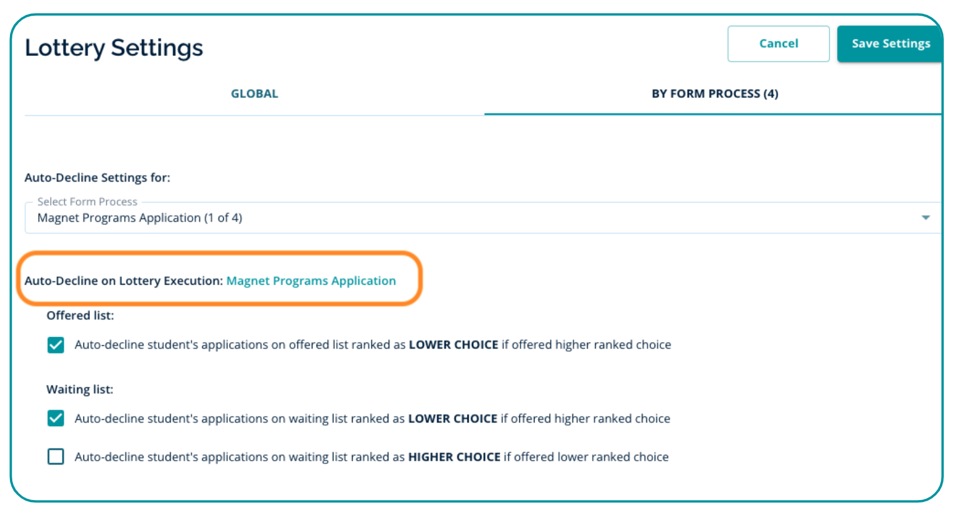Click the 'Auto-Decline Settings for:' heading
Screen dimensions: 956x524
click(97, 178)
